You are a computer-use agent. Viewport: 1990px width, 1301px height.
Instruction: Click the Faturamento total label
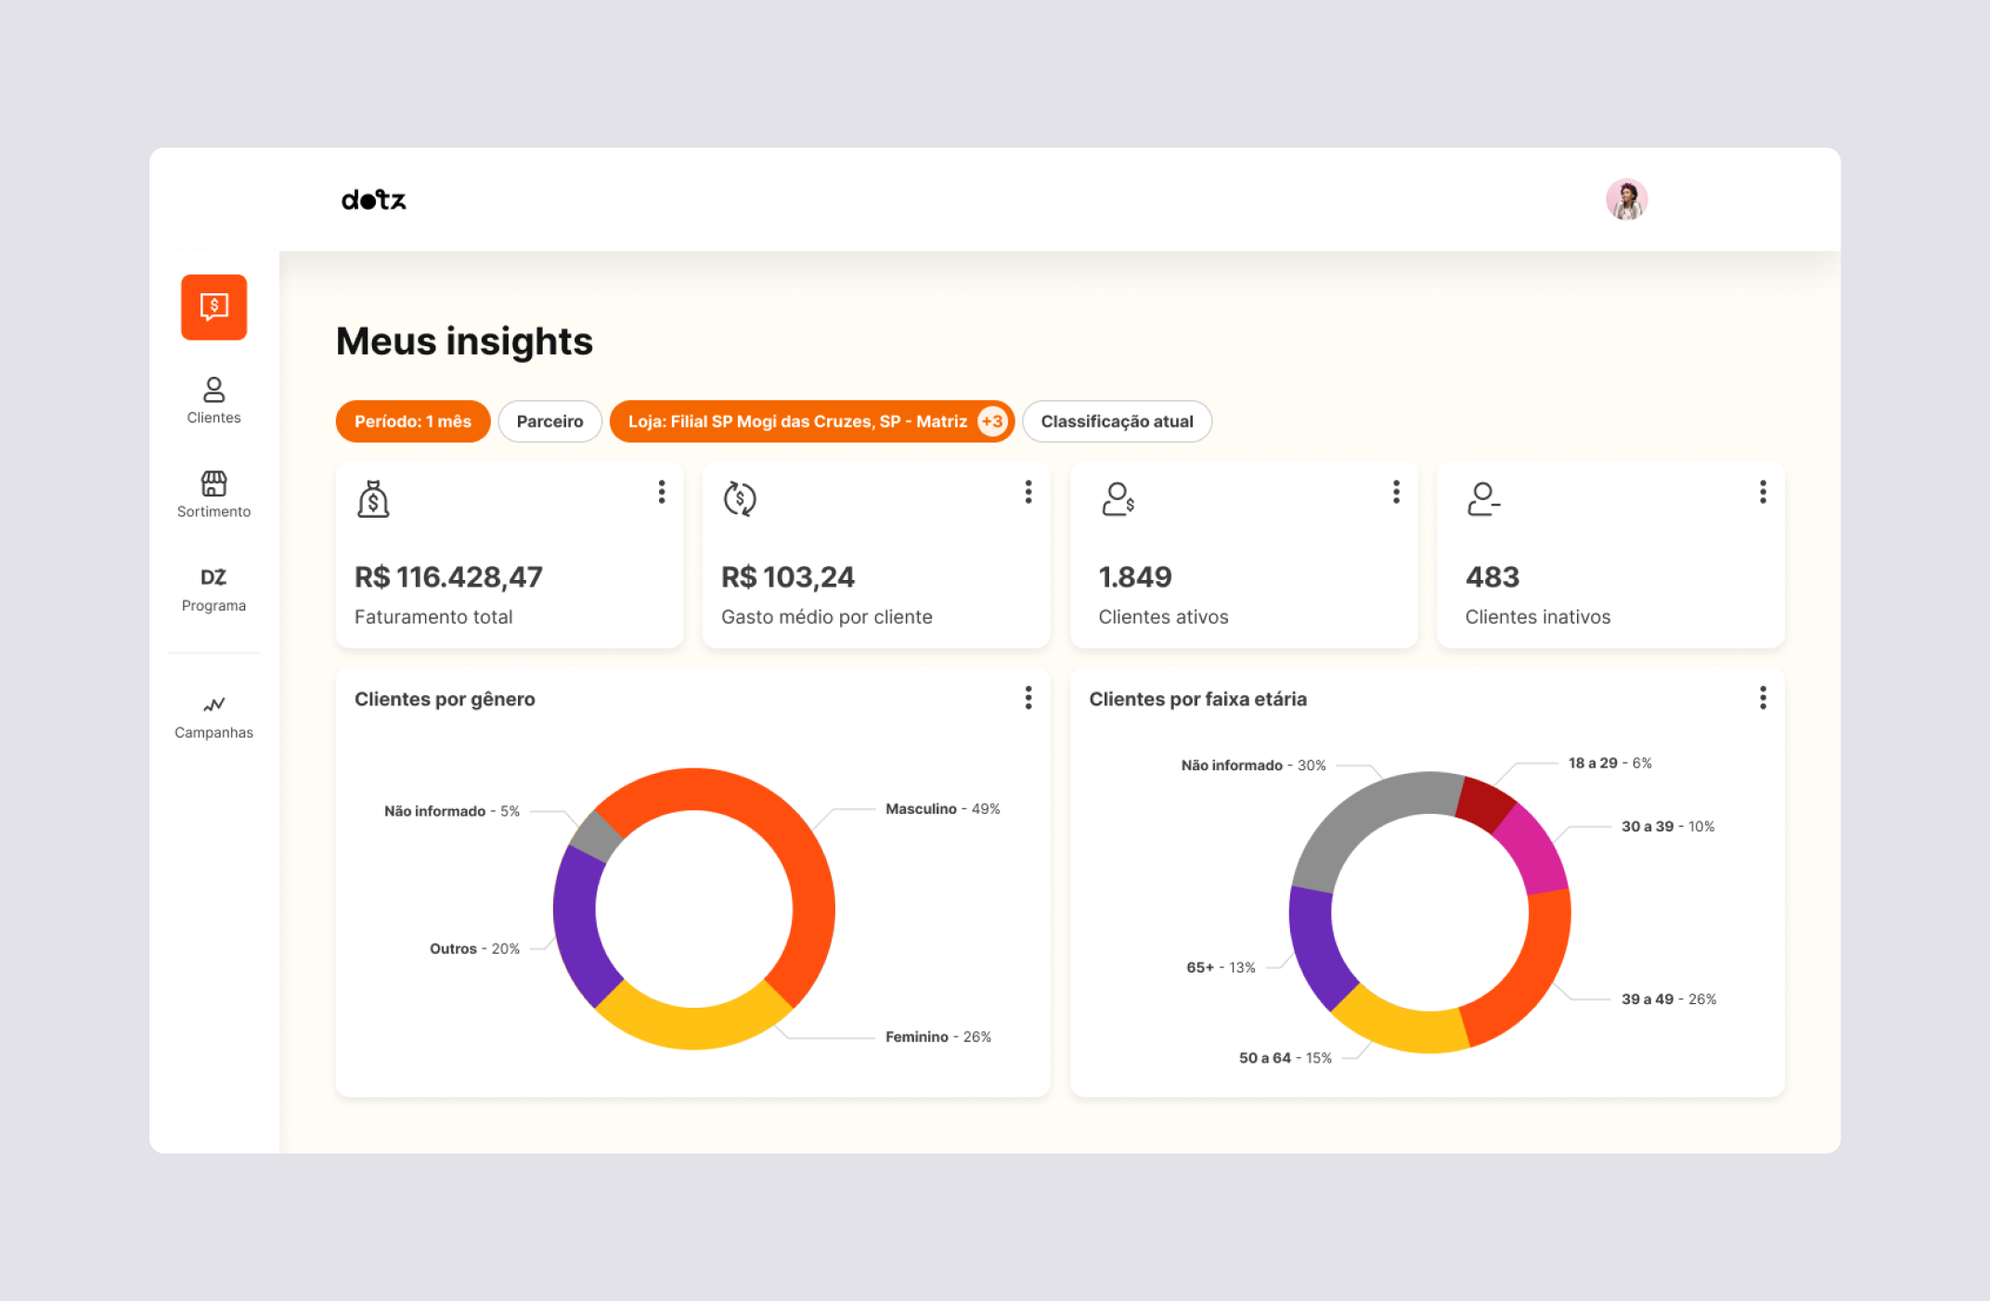433,616
